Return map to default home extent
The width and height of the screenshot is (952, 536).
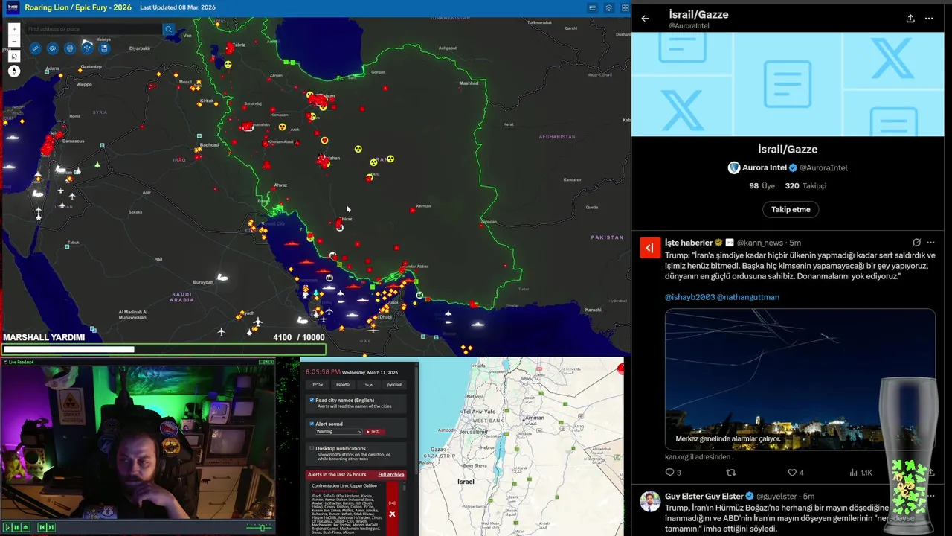coord(14,56)
